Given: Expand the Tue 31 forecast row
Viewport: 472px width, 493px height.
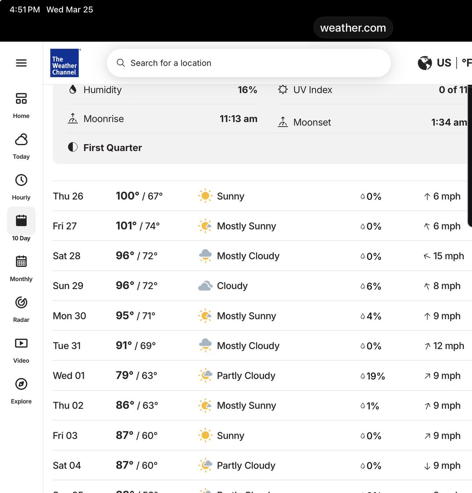Looking at the screenshot, I should point(262,345).
